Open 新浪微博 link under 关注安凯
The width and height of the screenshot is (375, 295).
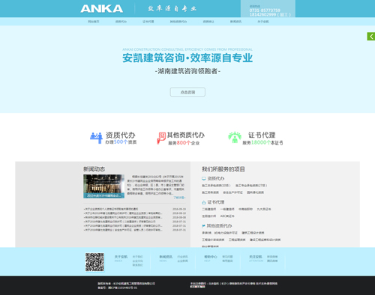(272, 257)
